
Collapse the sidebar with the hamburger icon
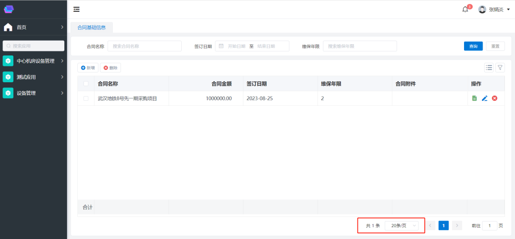77,9
